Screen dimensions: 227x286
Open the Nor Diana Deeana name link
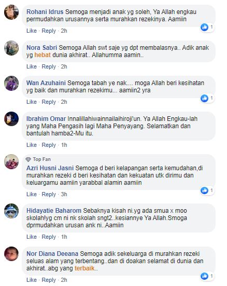[x=52, y=254]
